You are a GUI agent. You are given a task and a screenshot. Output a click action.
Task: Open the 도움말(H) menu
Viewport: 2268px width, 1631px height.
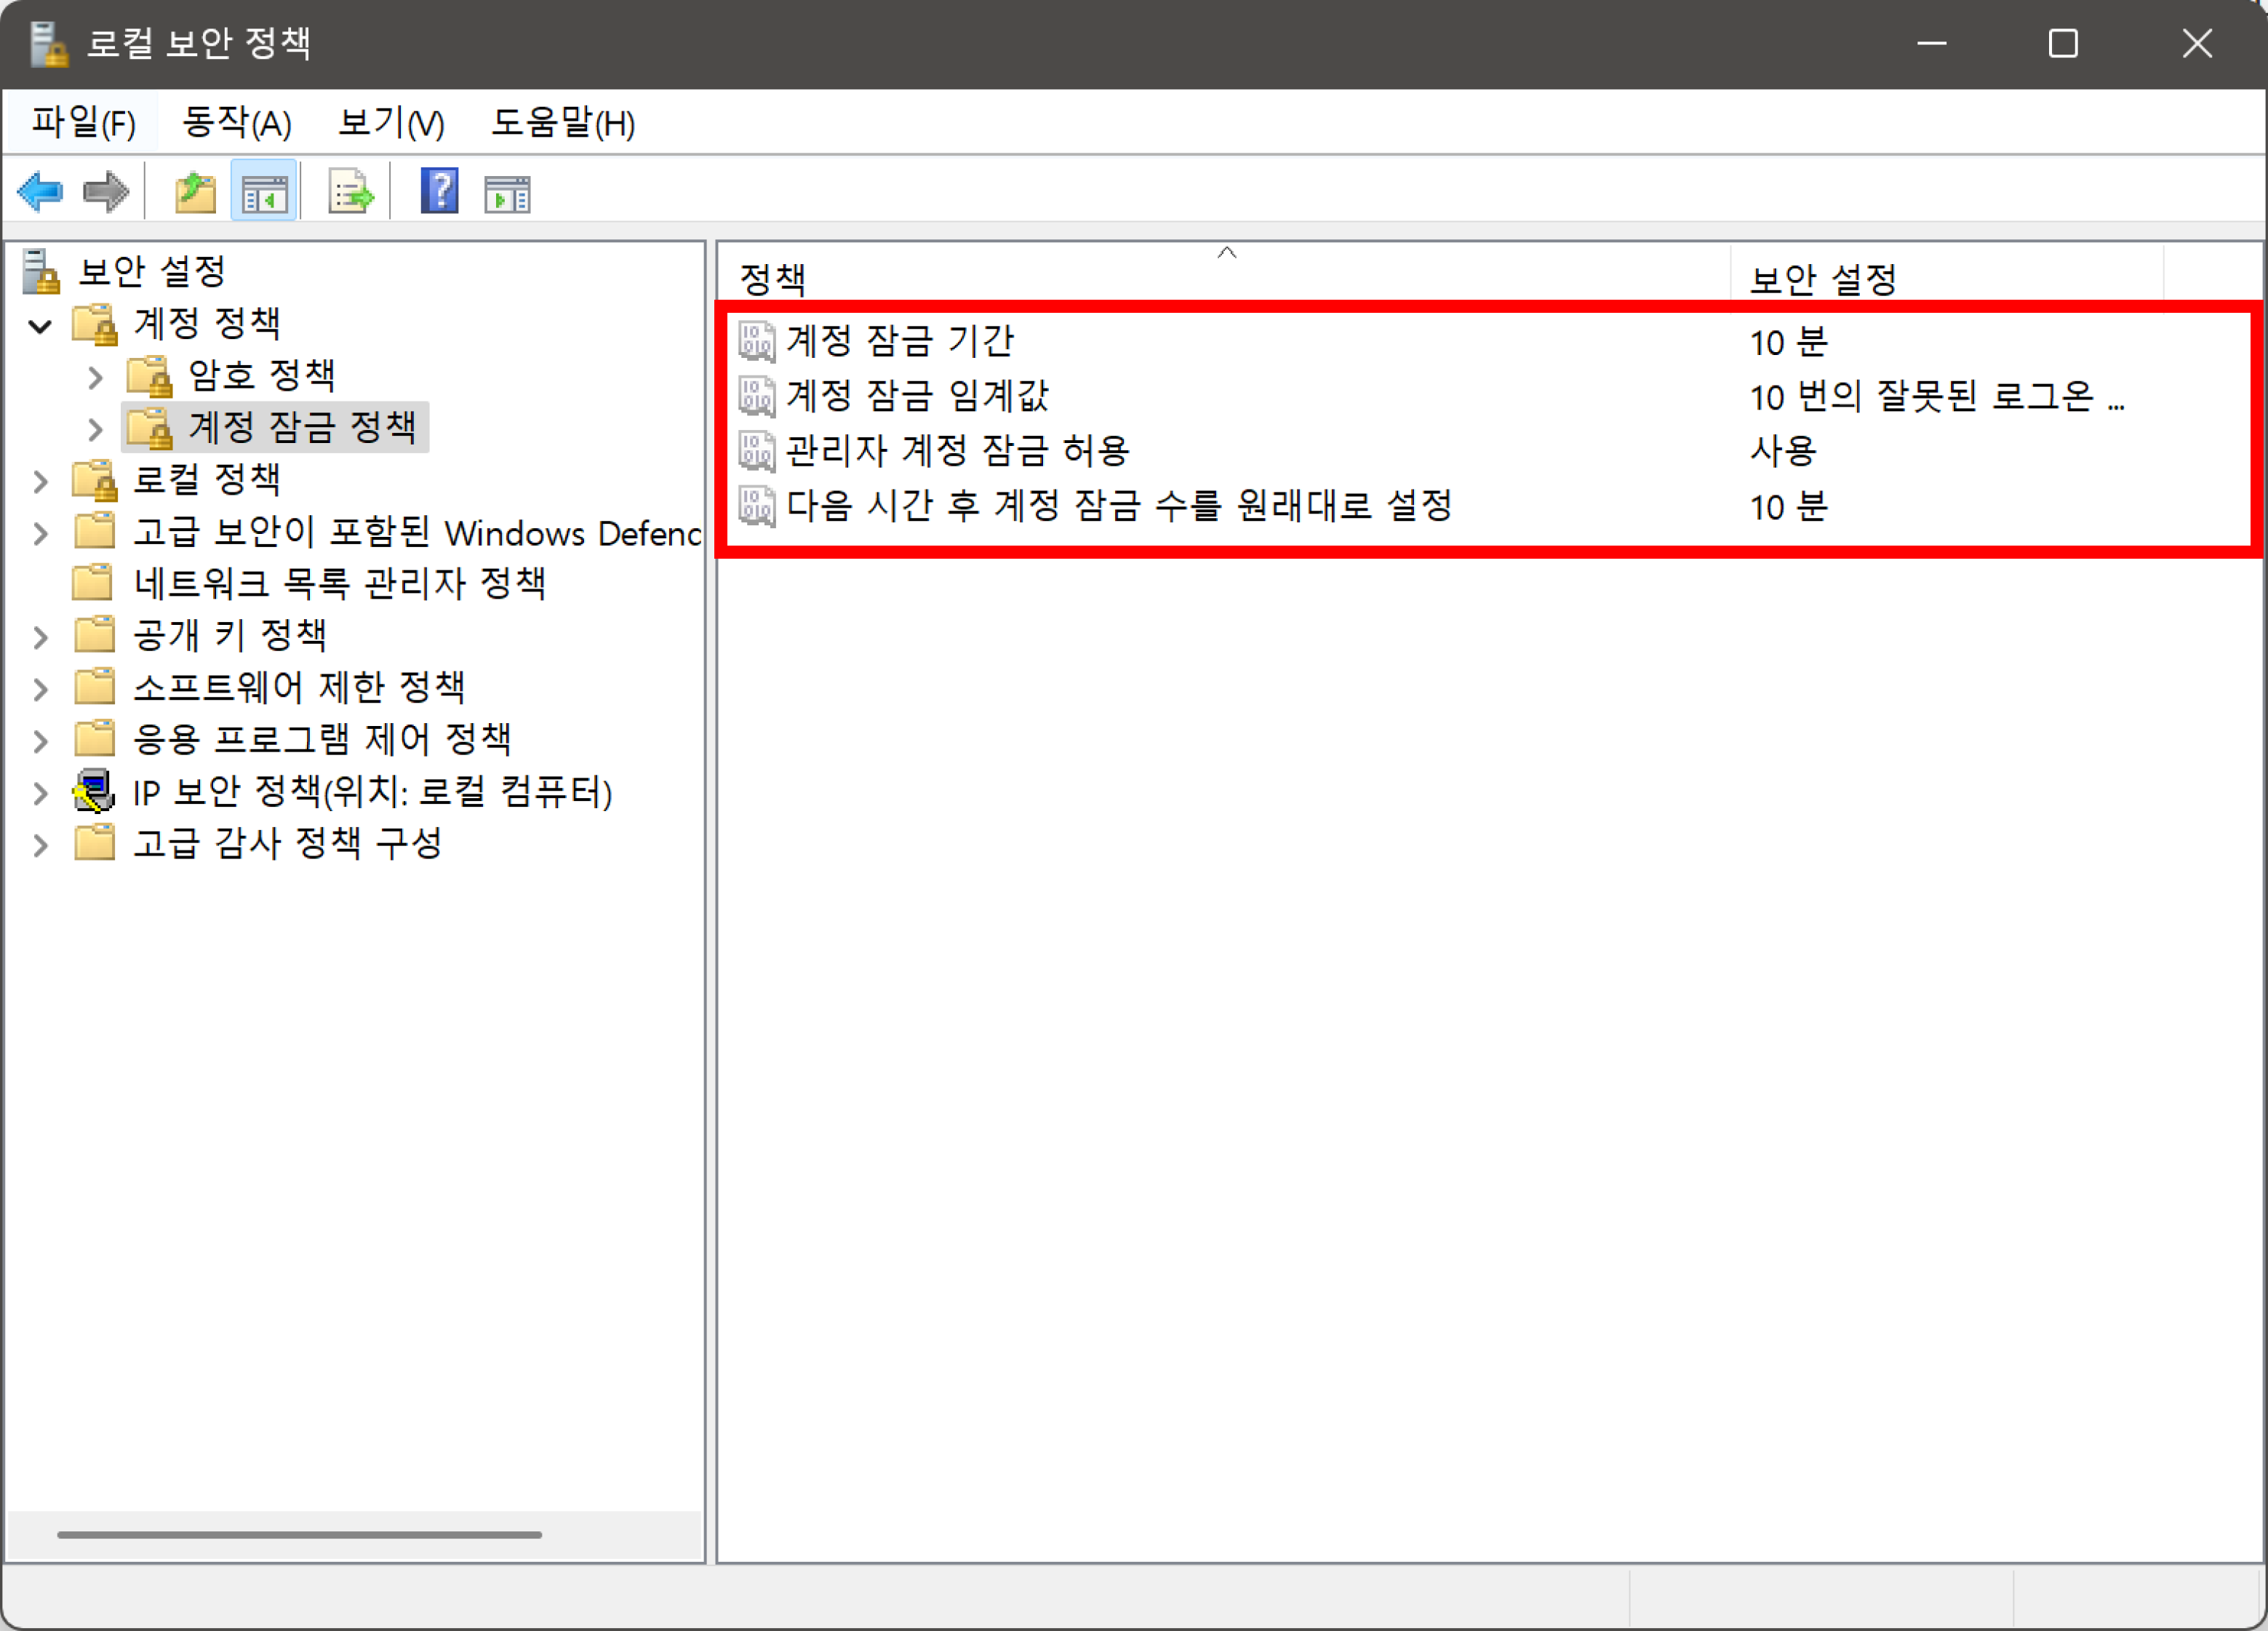click(563, 123)
